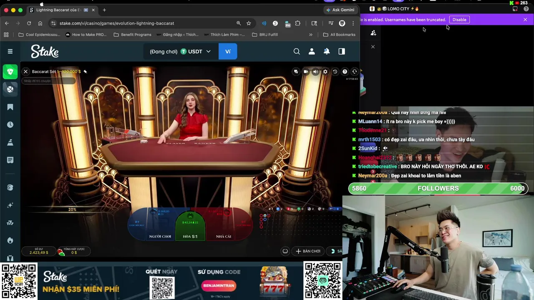Reload the browser page
This screenshot has width=534, height=300.
[29, 23]
